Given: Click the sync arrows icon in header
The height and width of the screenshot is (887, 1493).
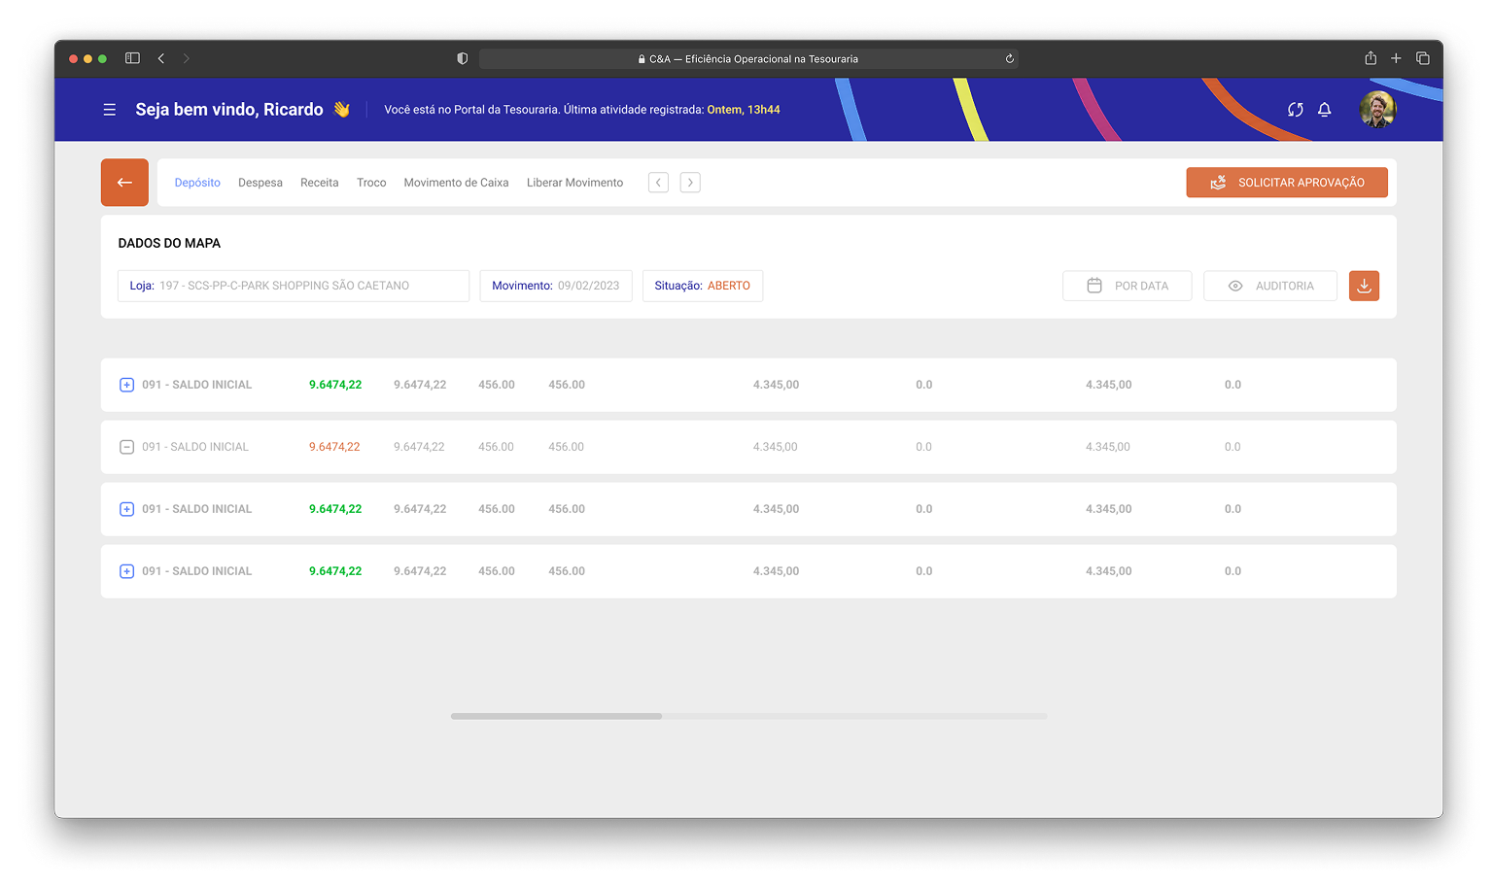Looking at the screenshot, I should [x=1295, y=110].
